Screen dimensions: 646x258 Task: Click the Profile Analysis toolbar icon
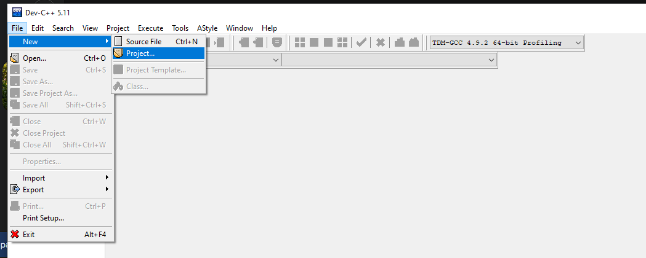coord(400,42)
